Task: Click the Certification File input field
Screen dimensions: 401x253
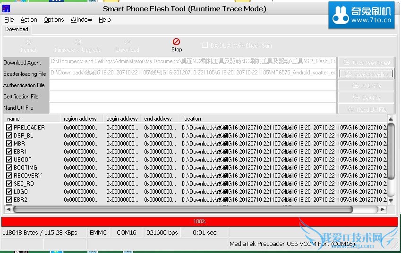Action: (x=193, y=97)
